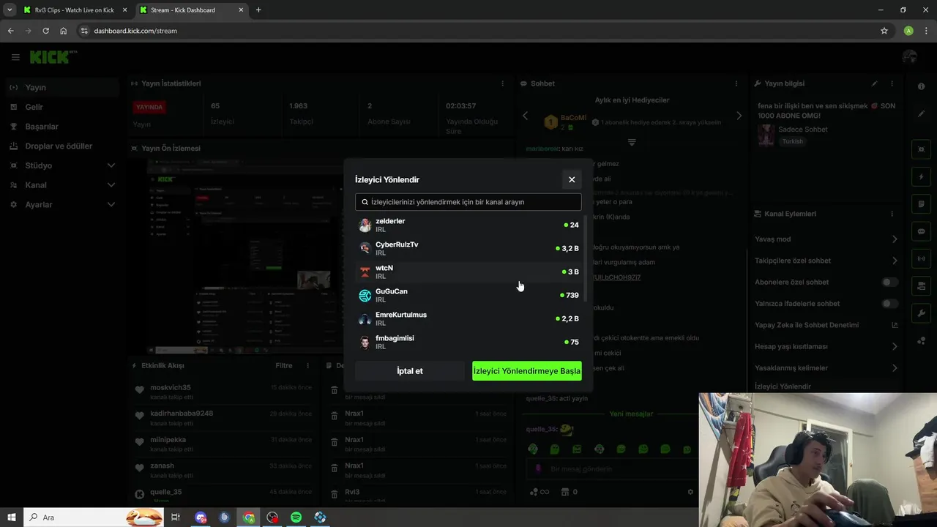Open the note page icon in right rail
Image resolution: width=937 pixels, height=527 pixels.
tap(921, 203)
